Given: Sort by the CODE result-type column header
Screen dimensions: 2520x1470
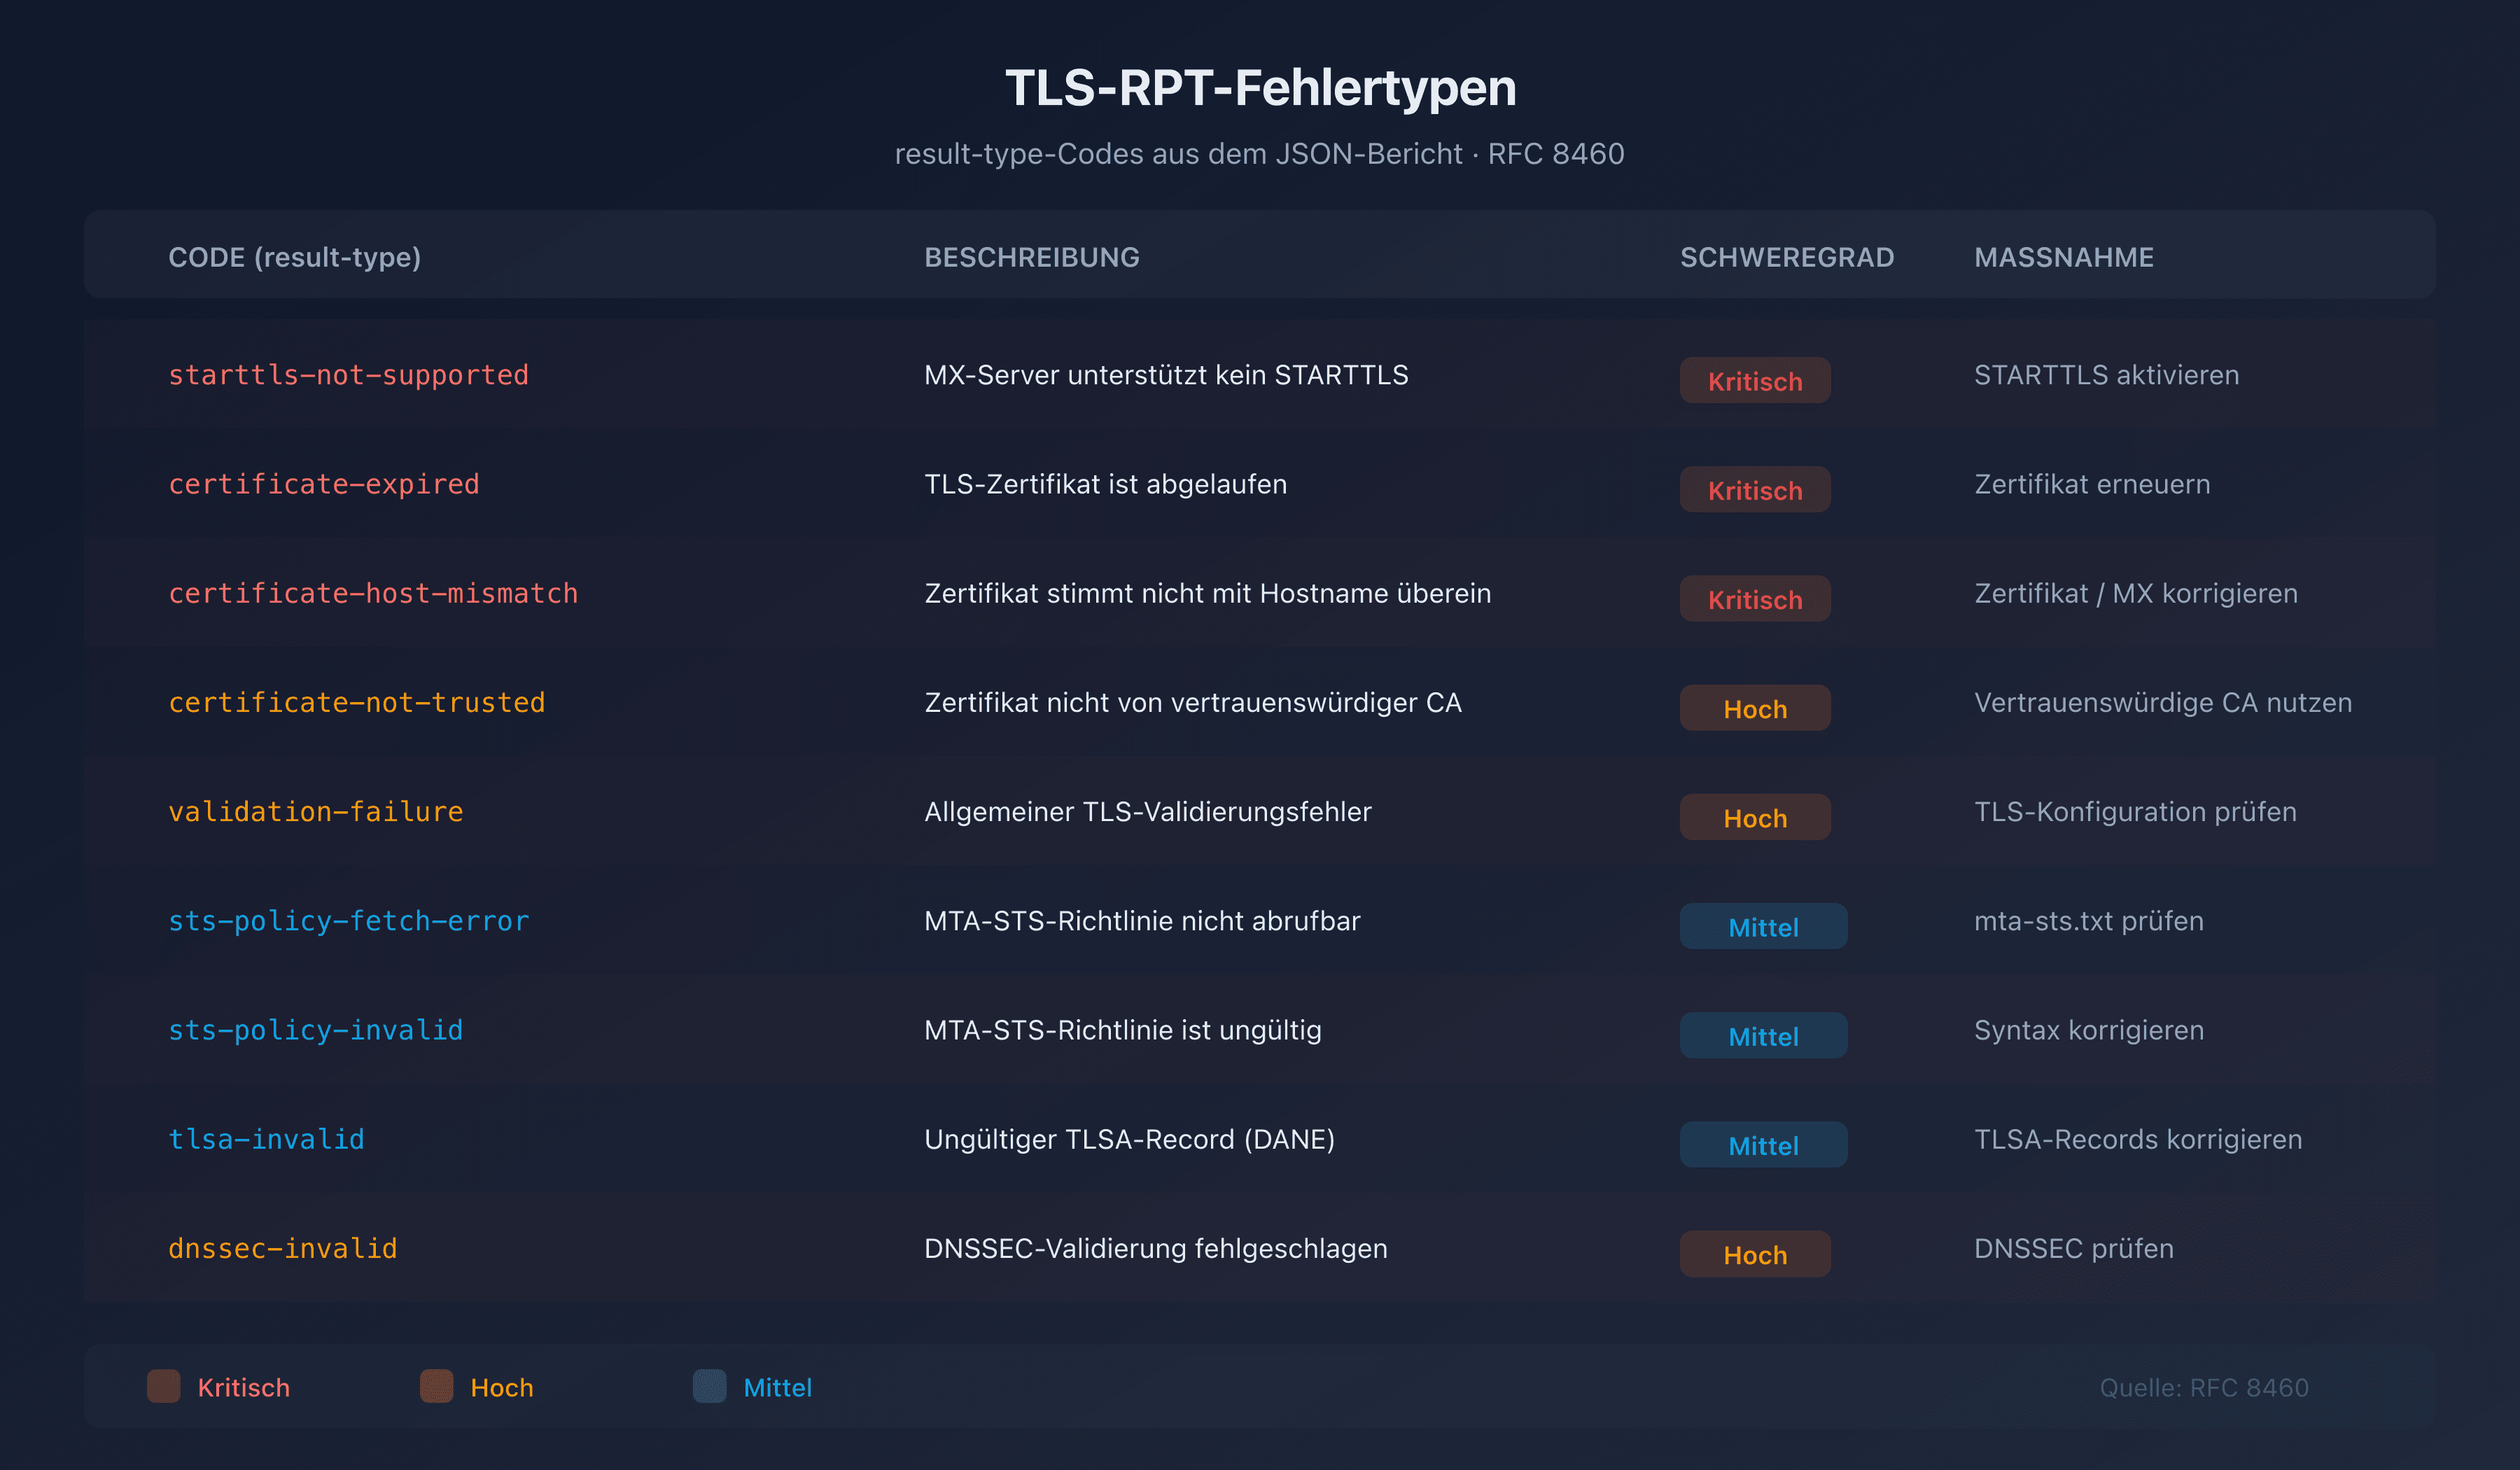Looking at the screenshot, I should point(294,257).
